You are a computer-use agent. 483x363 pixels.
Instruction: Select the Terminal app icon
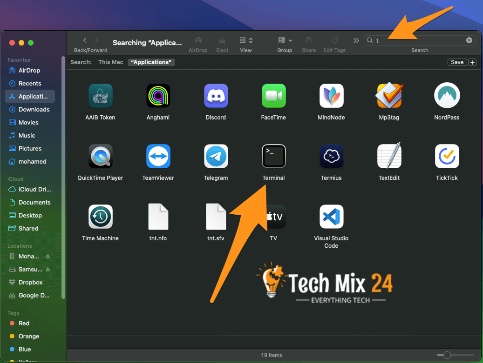[x=273, y=156]
